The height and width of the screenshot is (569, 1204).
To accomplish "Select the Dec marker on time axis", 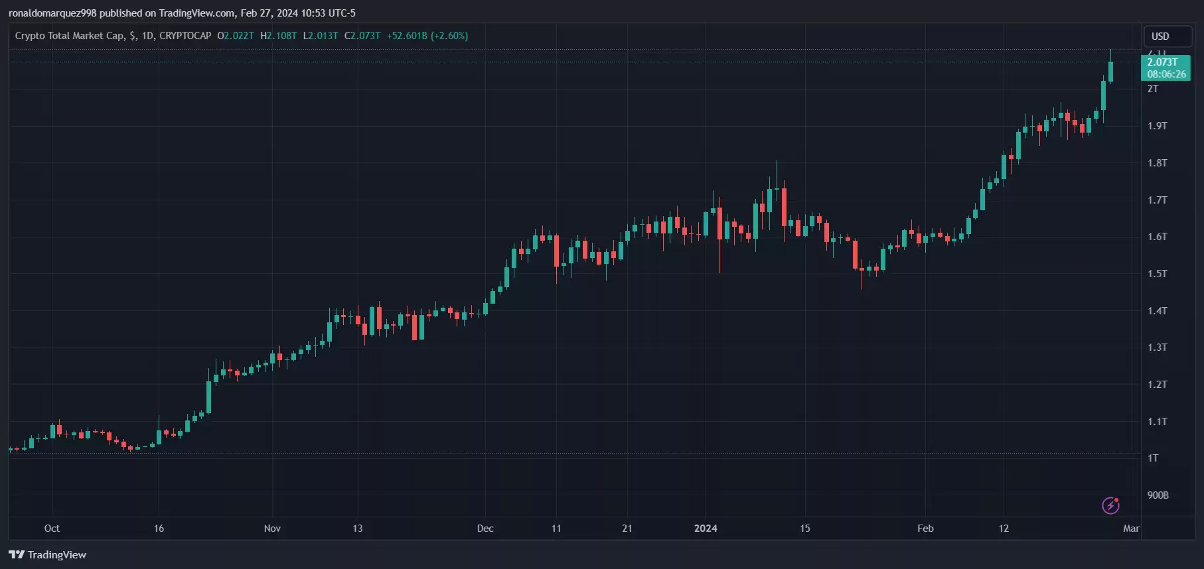I will pos(485,529).
